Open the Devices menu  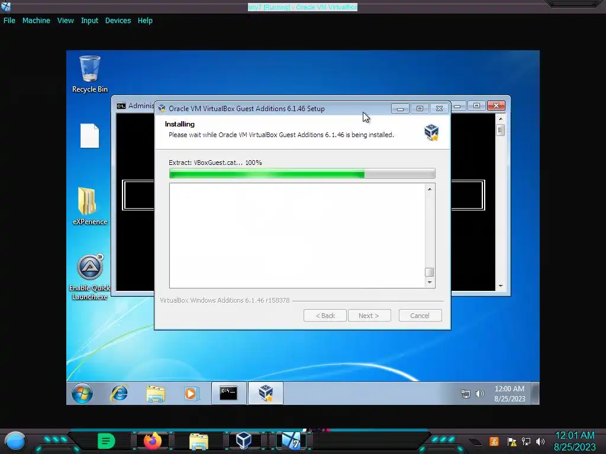point(118,21)
